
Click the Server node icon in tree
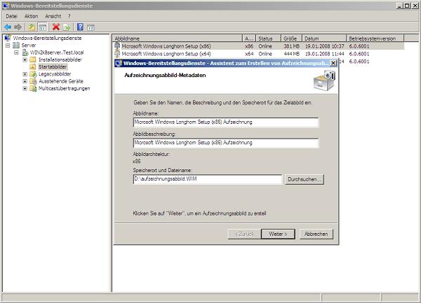(x=16, y=45)
